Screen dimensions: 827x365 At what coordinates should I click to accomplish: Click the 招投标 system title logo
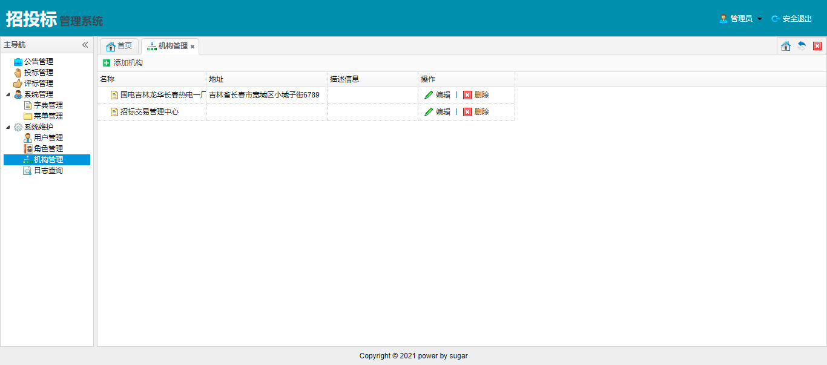31,19
